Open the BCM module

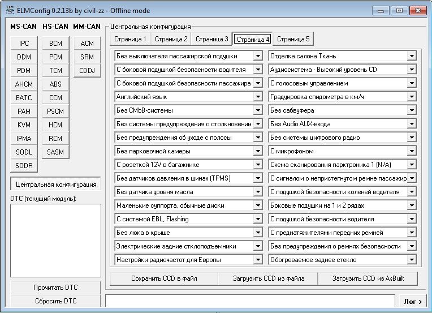click(55, 43)
